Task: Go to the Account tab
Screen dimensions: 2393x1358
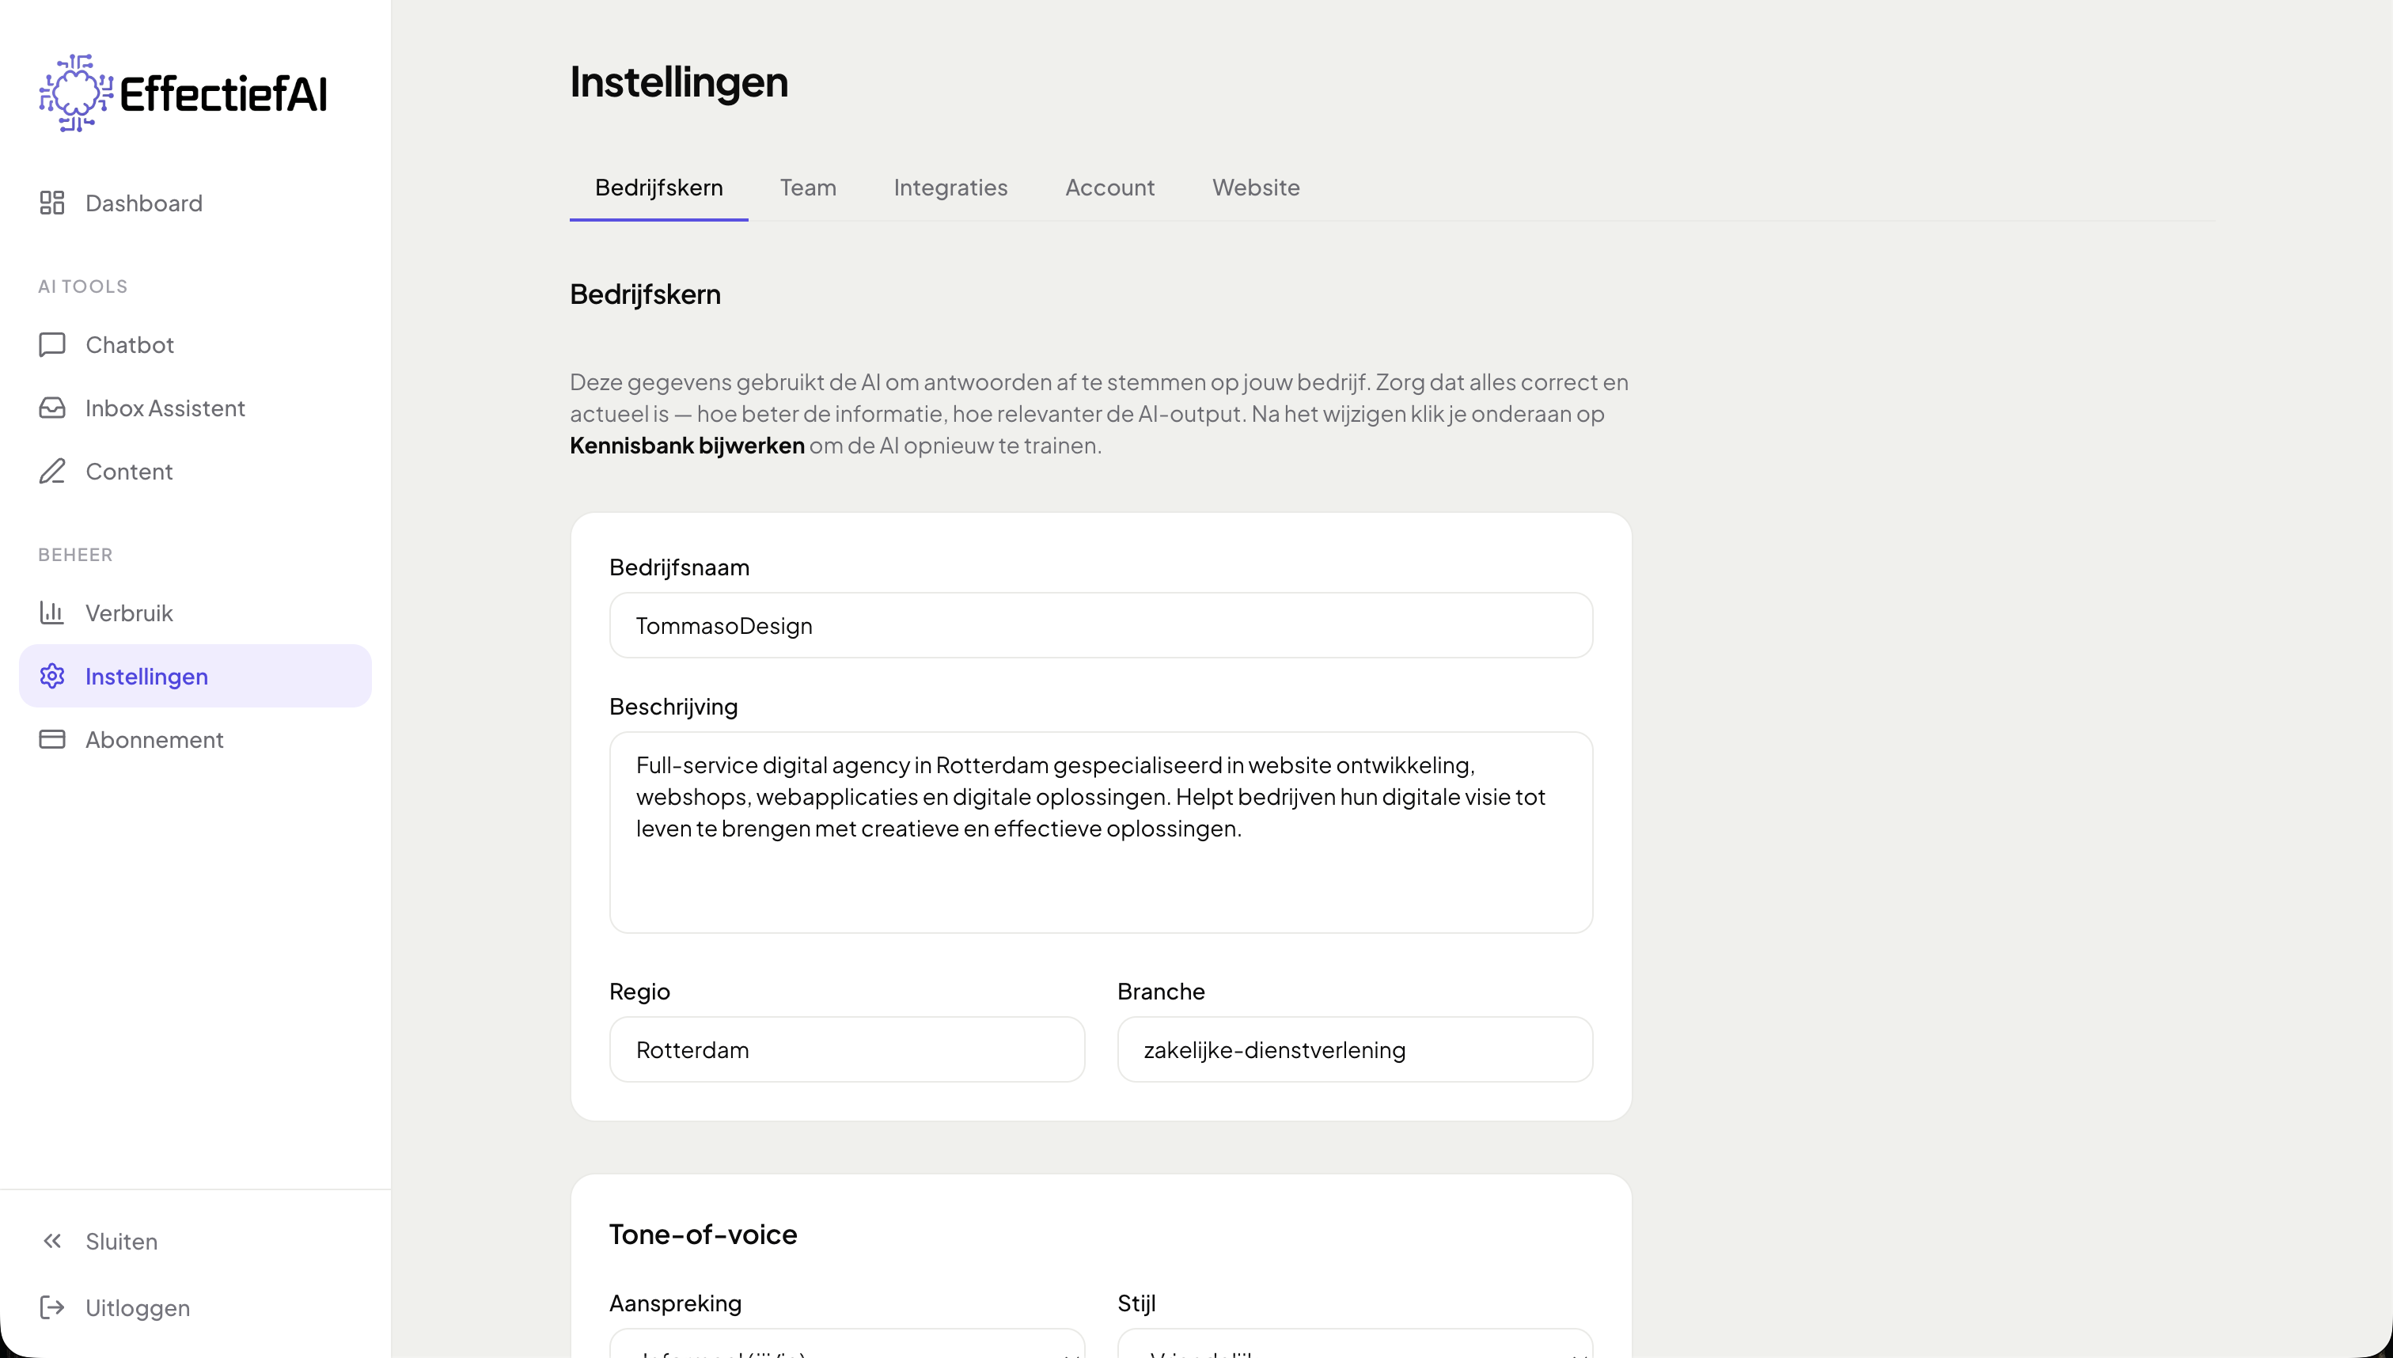Action: pos(1109,188)
